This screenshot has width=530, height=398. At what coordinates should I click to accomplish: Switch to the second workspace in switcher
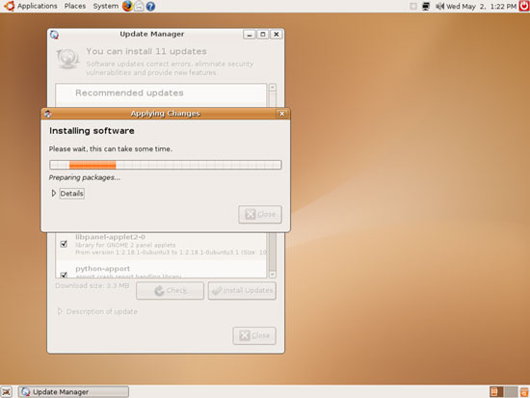[x=511, y=392]
